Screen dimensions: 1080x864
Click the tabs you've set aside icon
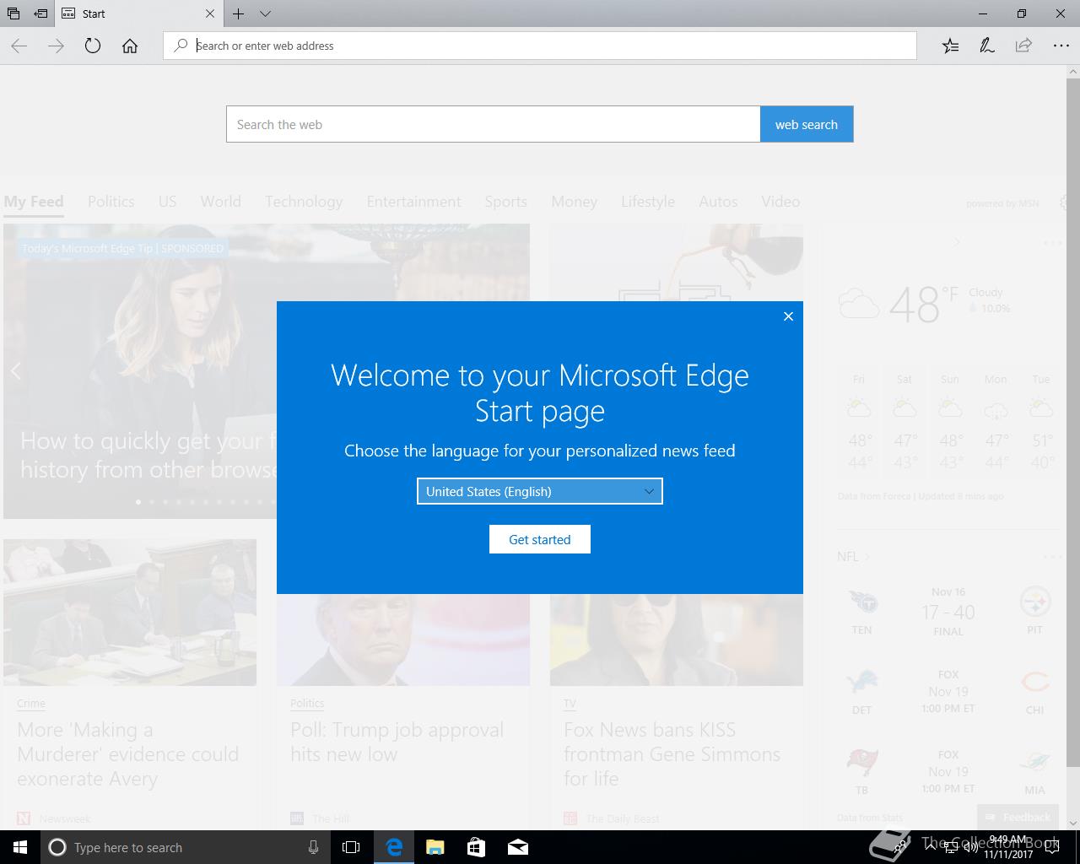[13, 13]
